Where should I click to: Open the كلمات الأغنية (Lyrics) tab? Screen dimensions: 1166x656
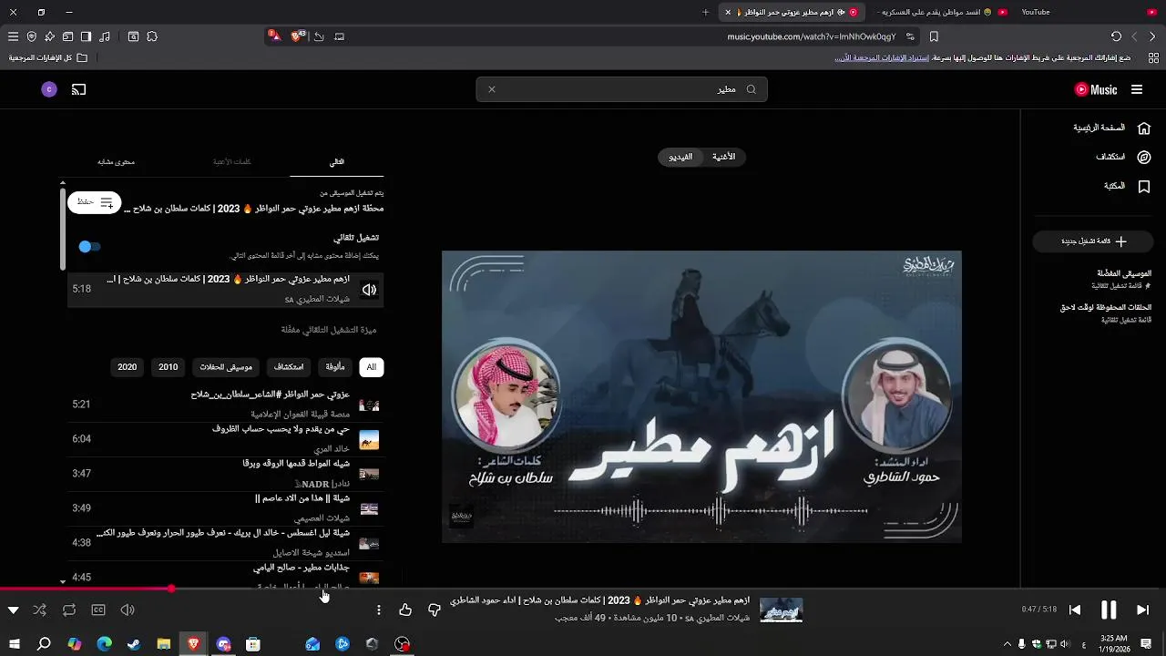(x=232, y=161)
